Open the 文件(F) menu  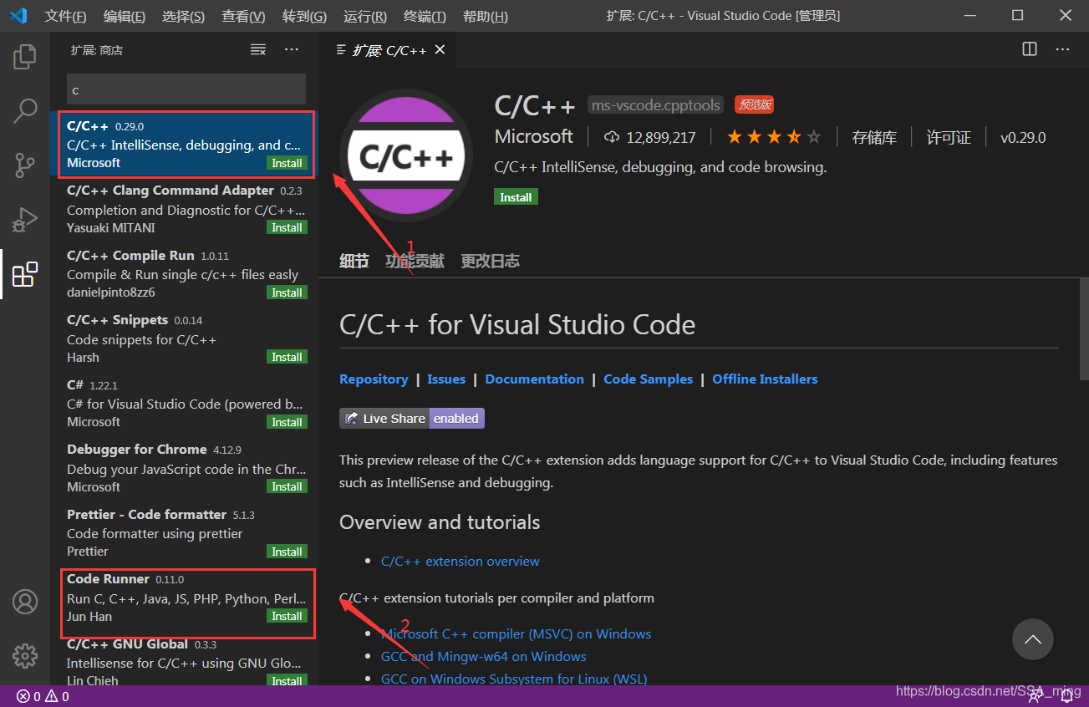click(65, 16)
